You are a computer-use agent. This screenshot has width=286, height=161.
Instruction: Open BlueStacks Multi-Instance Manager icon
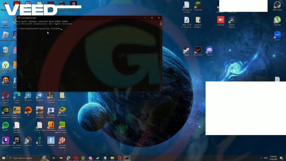pos(62,127)
